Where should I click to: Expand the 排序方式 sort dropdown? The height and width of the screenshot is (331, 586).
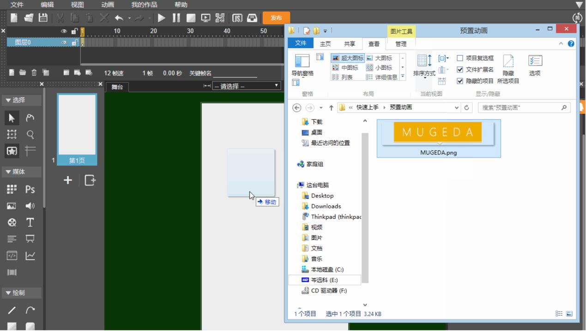pos(424,74)
